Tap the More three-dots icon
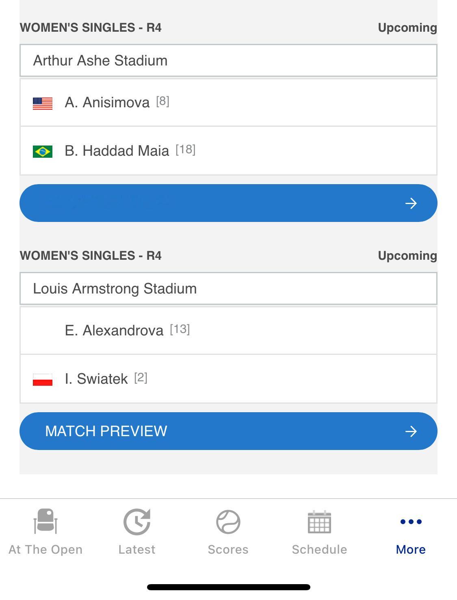 coord(411,522)
